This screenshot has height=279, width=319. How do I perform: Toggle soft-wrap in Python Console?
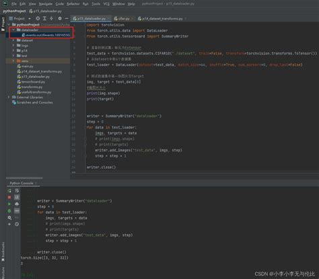[x=17, y=191]
